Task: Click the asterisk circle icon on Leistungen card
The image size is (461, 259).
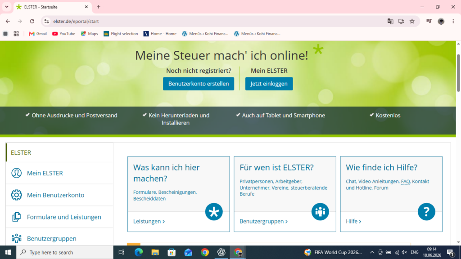Action: 214,212
